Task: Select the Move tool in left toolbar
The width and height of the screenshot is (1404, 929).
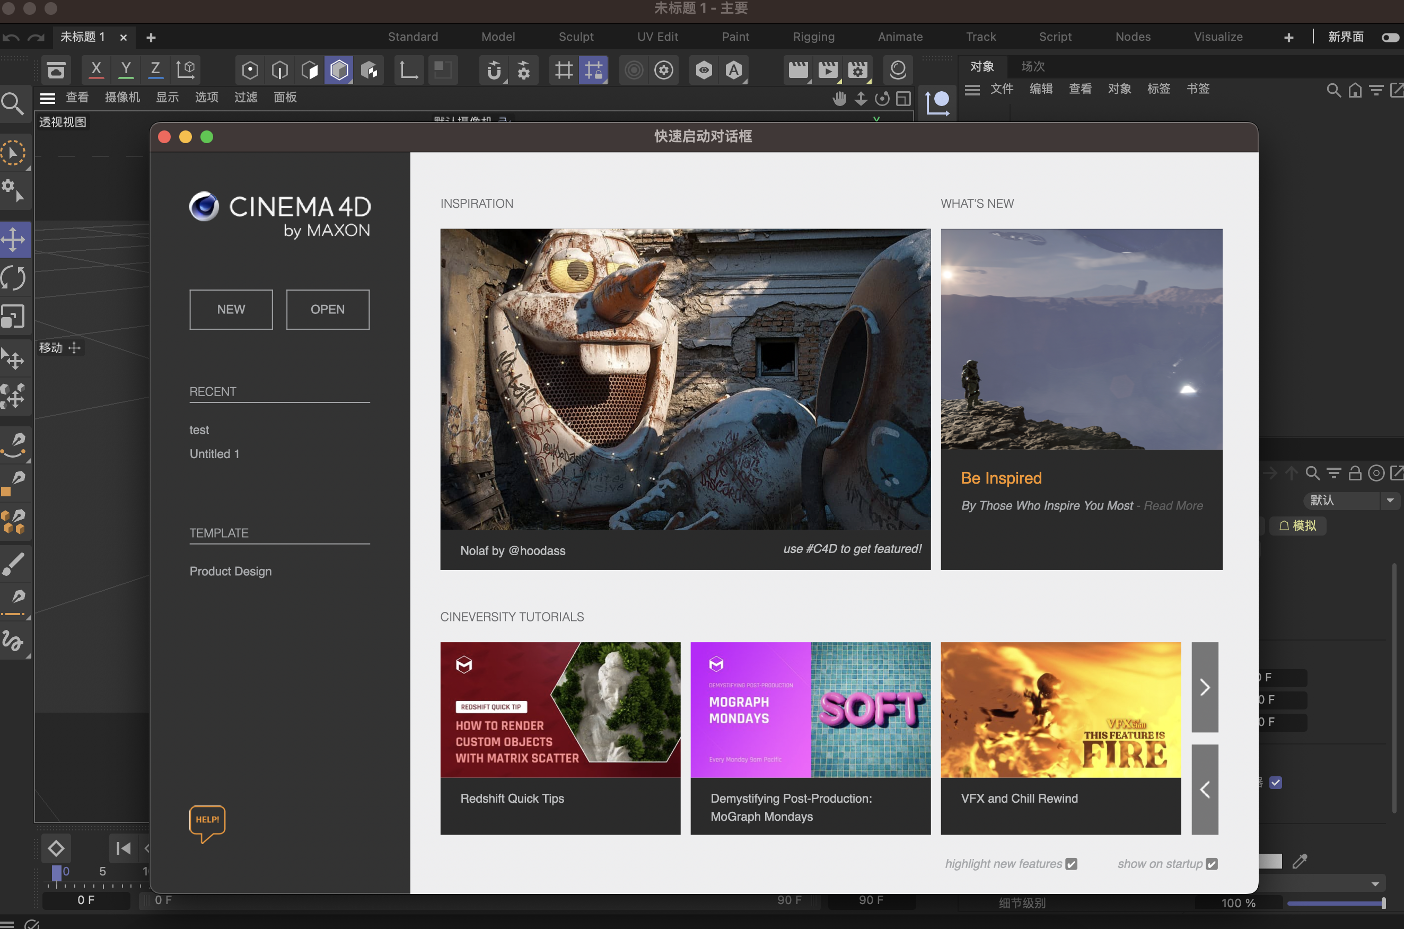Action: coord(14,240)
